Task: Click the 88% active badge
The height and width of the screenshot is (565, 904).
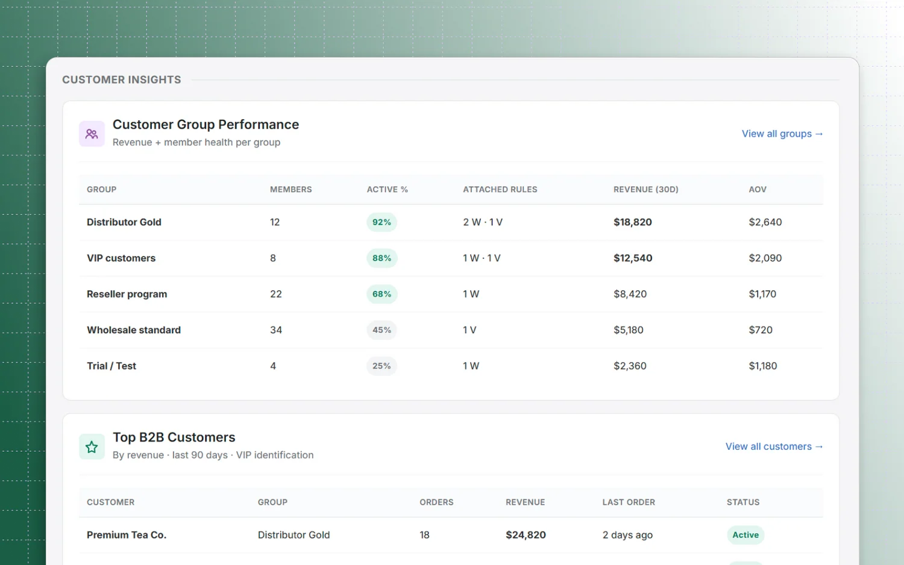Action: click(x=381, y=258)
